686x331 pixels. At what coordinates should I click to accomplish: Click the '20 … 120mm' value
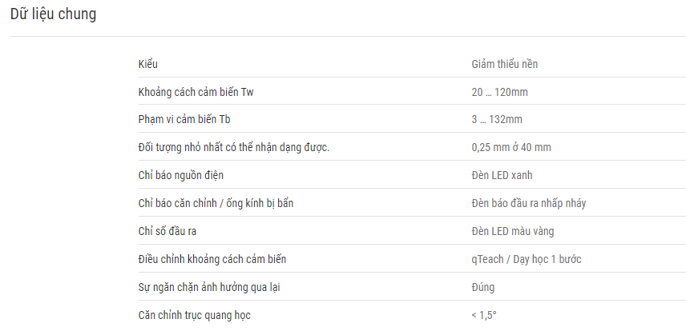[x=499, y=92]
